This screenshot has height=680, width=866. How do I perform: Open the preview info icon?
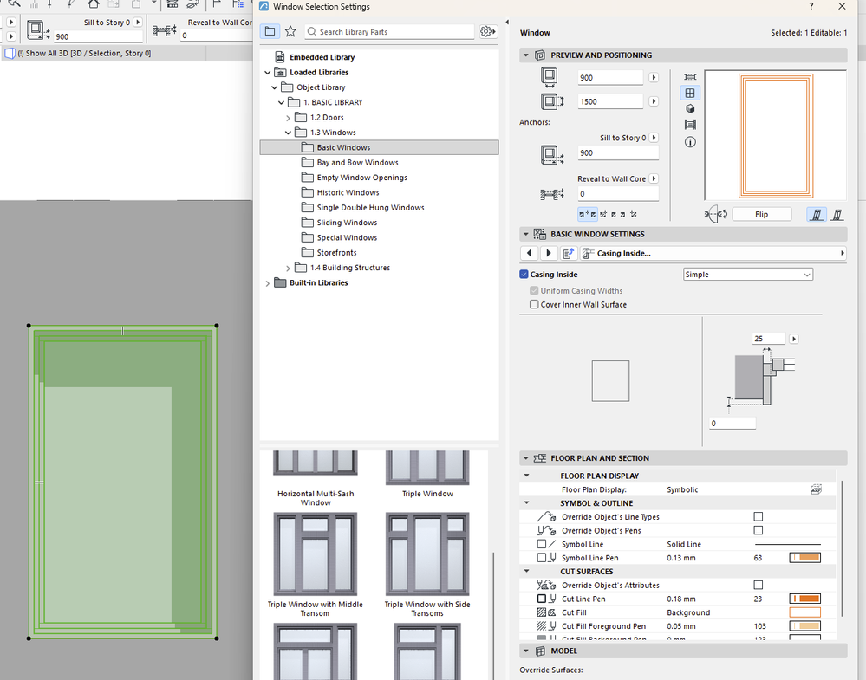690,142
